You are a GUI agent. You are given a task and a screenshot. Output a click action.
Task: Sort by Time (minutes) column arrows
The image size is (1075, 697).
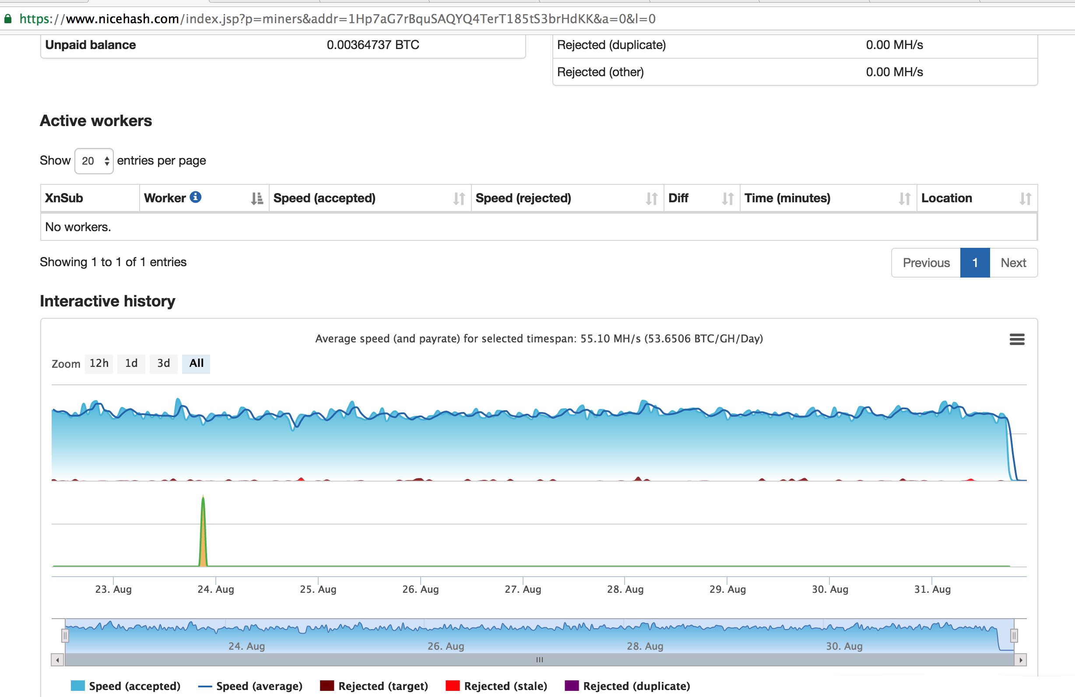point(904,198)
